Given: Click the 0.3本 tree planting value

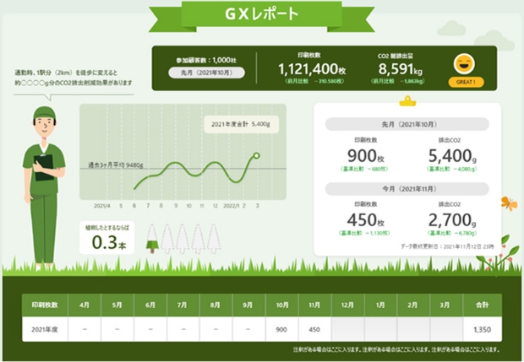Looking at the screenshot, I should point(109,242).
